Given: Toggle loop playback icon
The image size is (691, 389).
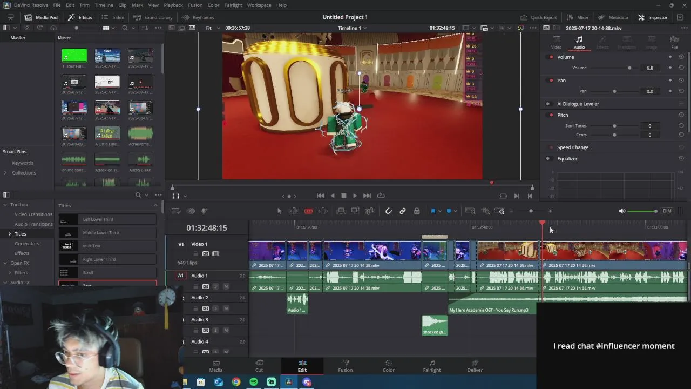Looking at the screenshot, I should [381, 196].
